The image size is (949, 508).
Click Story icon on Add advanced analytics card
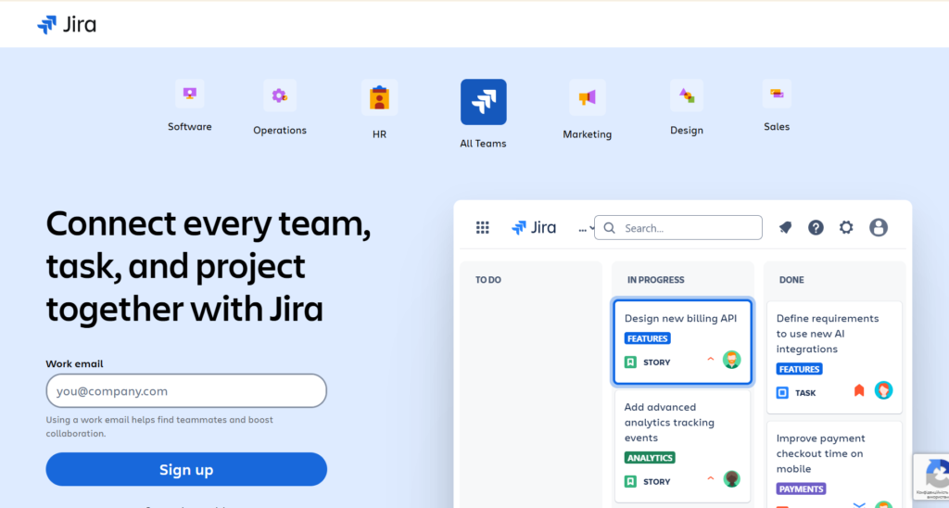click(630, 481)
